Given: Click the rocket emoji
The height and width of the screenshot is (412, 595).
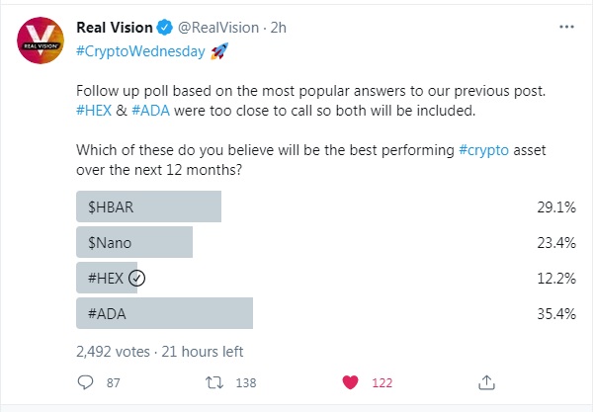Looking at the screenshot, I should pyautogui.click(x=219, y=51).
